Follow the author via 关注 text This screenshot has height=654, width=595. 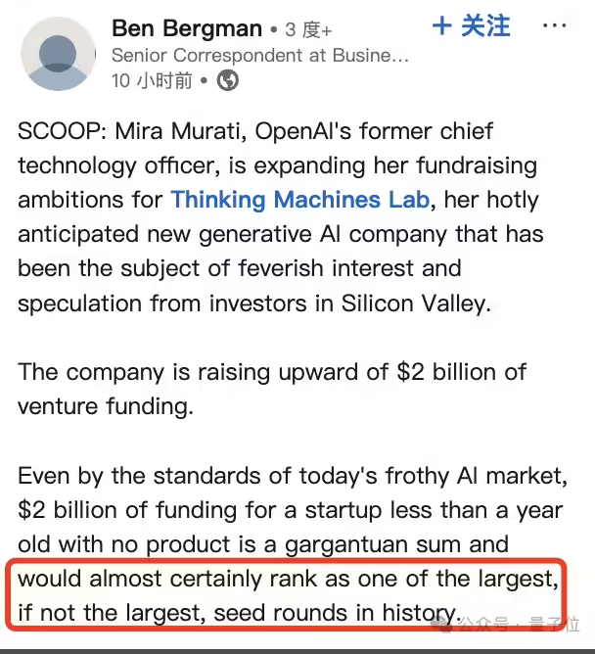pos(485,25)
